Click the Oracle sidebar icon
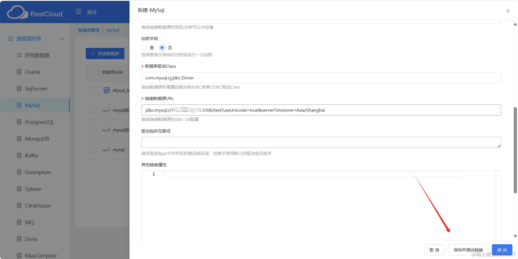Image resolution: width=518 pixels, height=259 pixels. pyautogui.click(x=19, y=72)
